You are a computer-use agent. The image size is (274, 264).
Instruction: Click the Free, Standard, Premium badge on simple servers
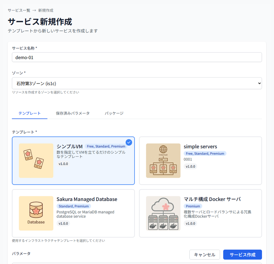pyautogui.click(x=205, y=153)
